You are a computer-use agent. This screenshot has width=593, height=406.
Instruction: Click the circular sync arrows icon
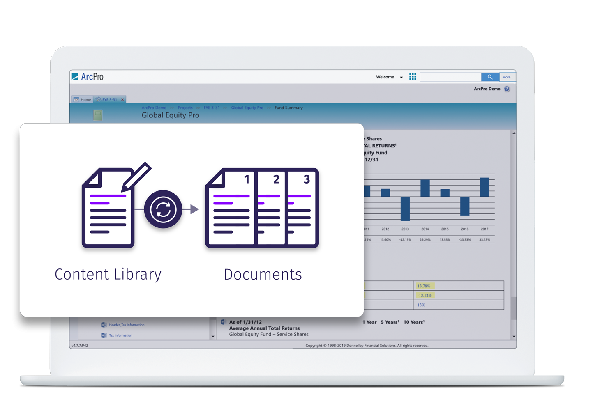[164, 209]
